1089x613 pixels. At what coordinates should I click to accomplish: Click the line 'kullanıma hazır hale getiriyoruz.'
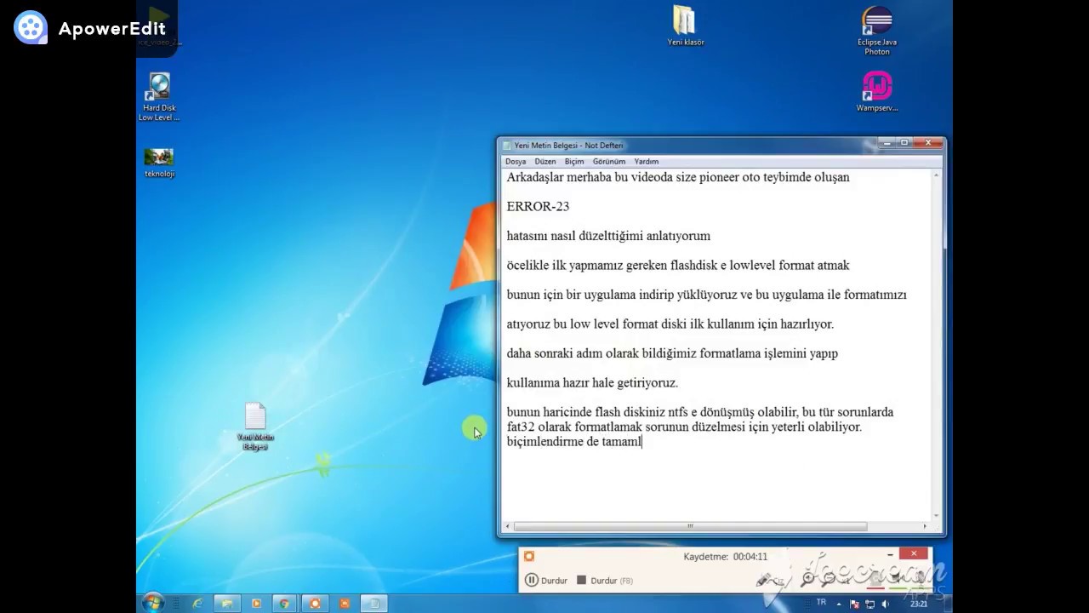[592, 382]
